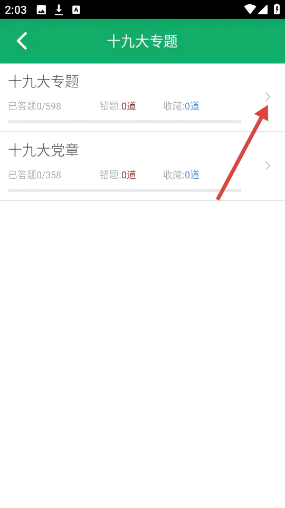Tap the image notification icon in status bar
This screenshot has width=285, height=508.
point(41,10)
